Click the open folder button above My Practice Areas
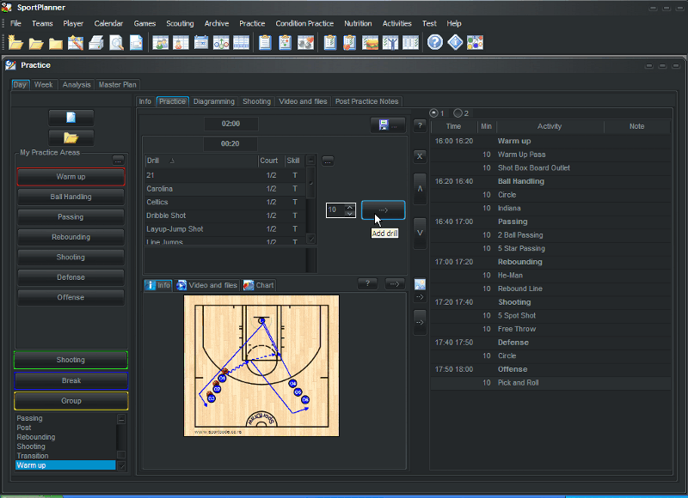The image size is (688, 498). click(x=71, y=138)
